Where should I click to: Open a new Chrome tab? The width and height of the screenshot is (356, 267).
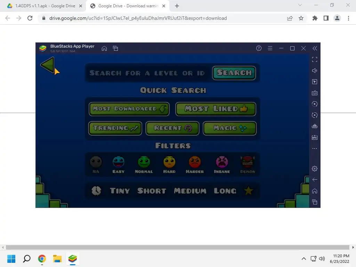click(x=177, y=6)
